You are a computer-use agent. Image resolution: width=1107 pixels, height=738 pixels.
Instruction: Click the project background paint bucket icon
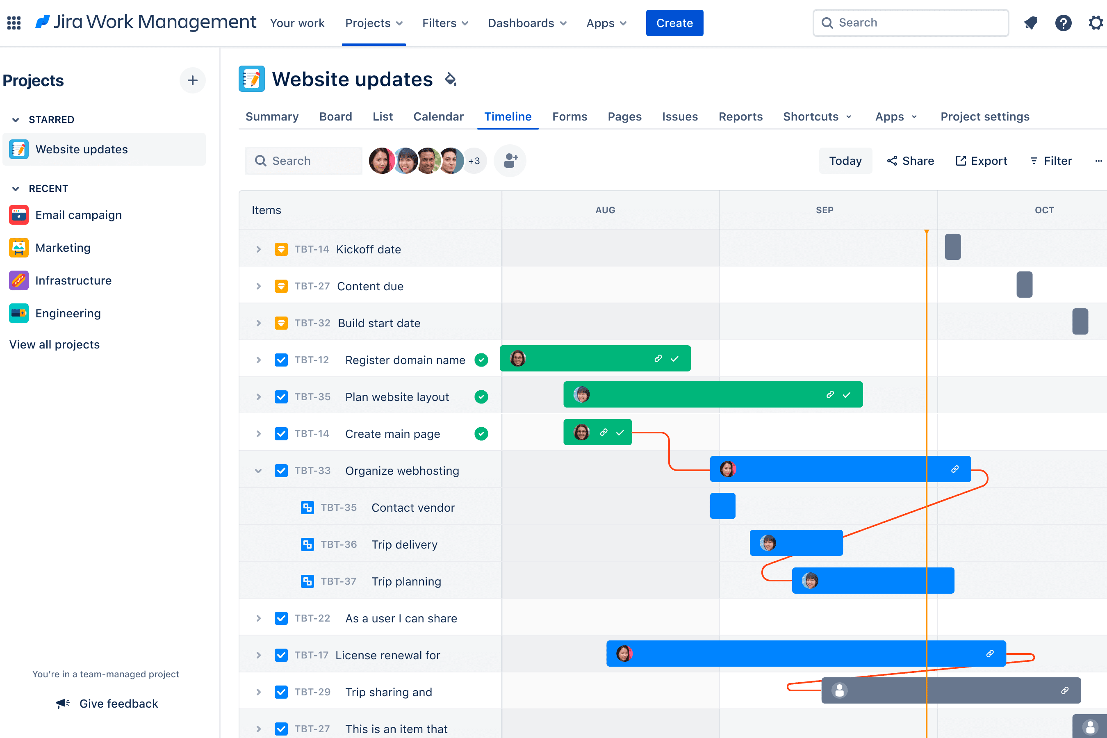451,79
